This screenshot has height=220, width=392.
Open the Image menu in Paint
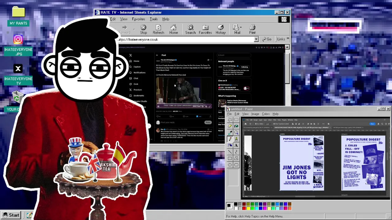[x=255, y=114]
